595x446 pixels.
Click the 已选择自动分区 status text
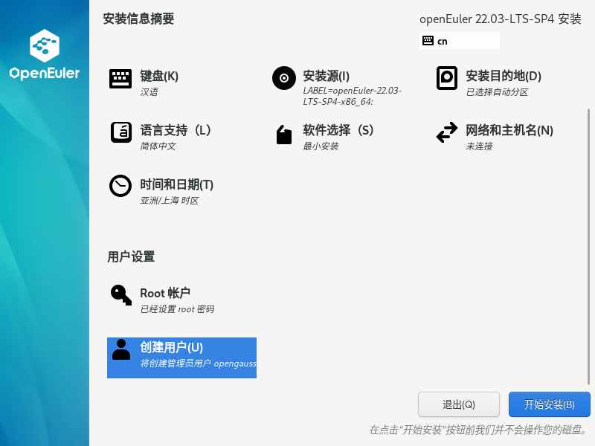(497, 92)
